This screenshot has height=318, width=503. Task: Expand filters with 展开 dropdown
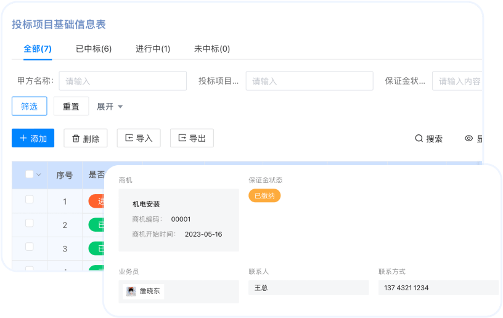pos(110,107)
